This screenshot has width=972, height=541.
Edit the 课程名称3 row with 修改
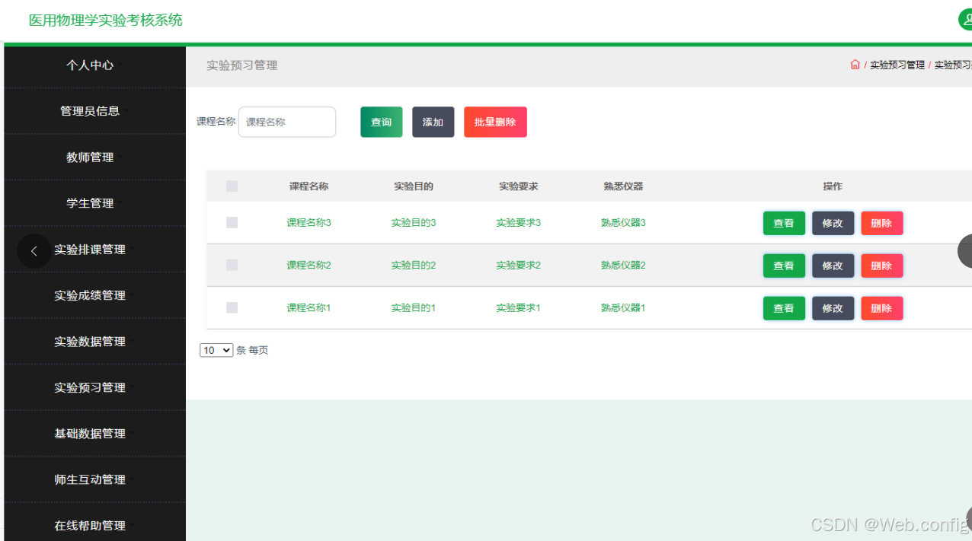(833, 223)
